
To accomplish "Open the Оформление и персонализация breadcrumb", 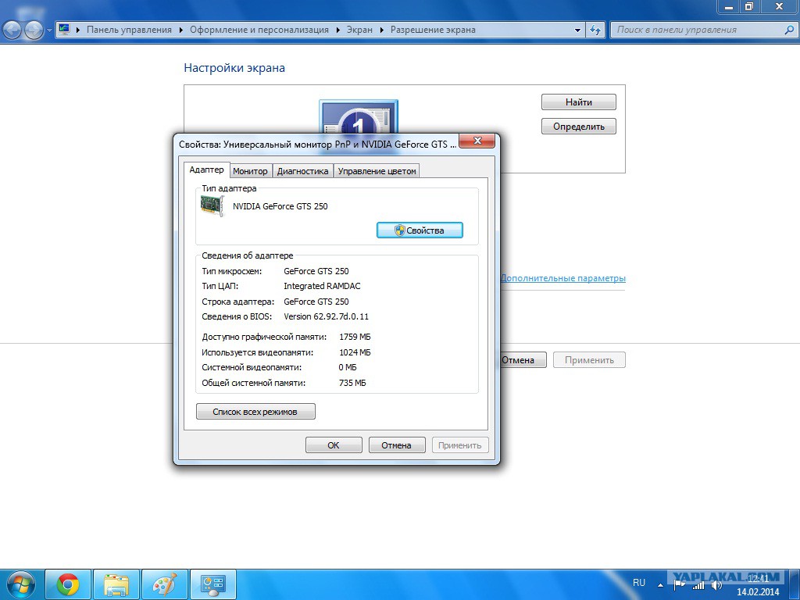I will 259,30.
